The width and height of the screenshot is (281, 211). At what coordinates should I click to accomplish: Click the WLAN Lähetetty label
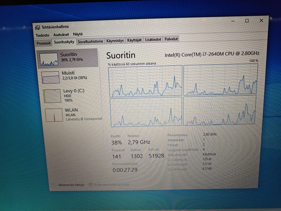tap(83, 115)
